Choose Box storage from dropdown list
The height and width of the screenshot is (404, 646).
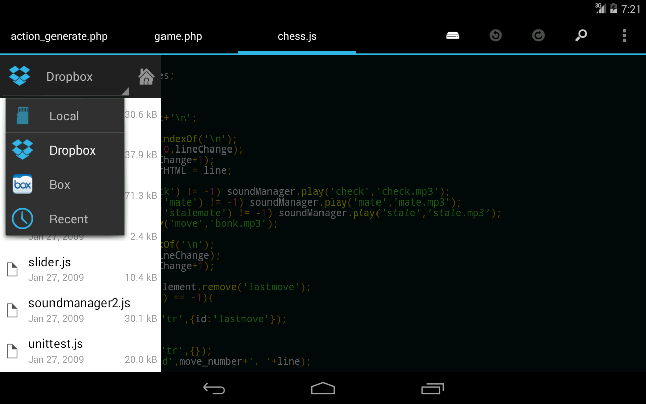65,185
